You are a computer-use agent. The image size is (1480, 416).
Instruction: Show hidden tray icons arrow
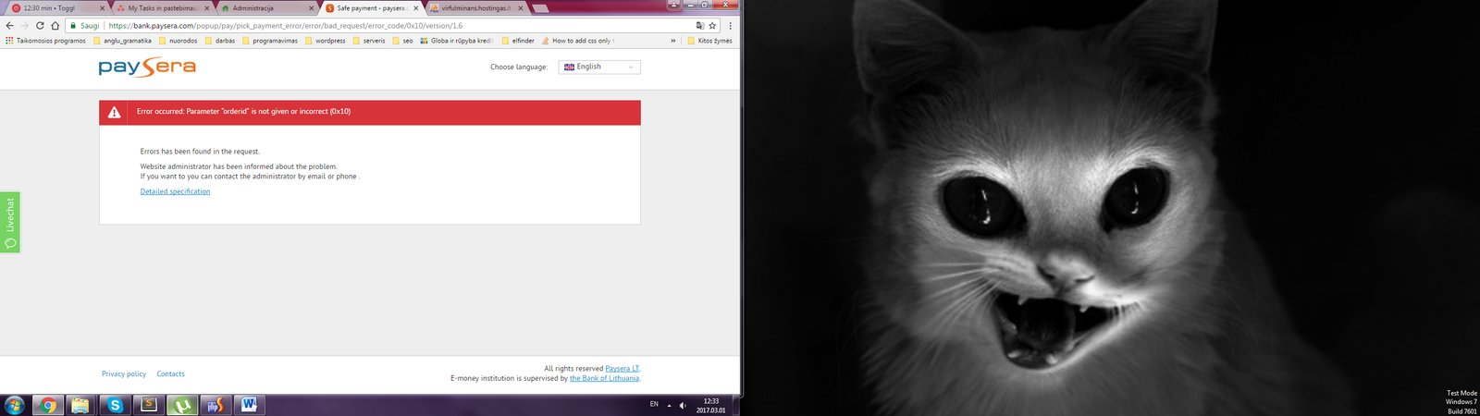[669, 405]
